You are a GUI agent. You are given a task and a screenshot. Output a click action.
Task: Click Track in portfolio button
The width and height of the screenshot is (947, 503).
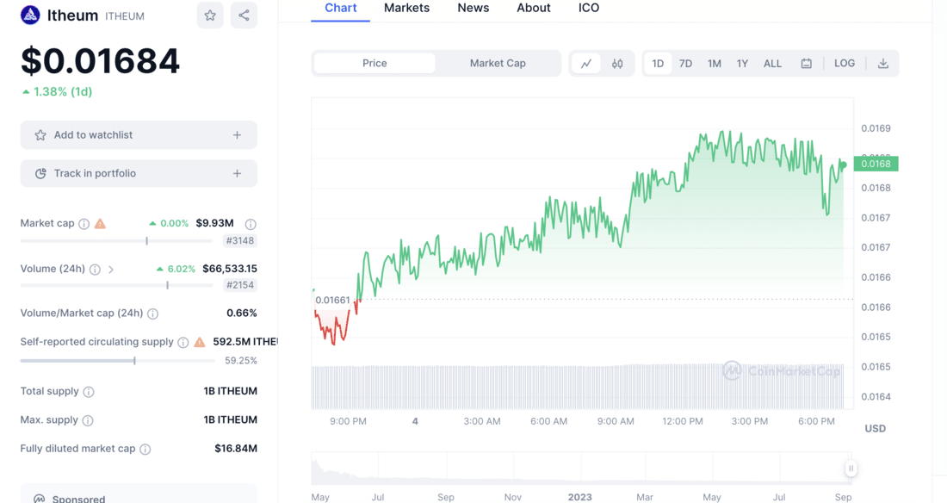click(139, 173)
